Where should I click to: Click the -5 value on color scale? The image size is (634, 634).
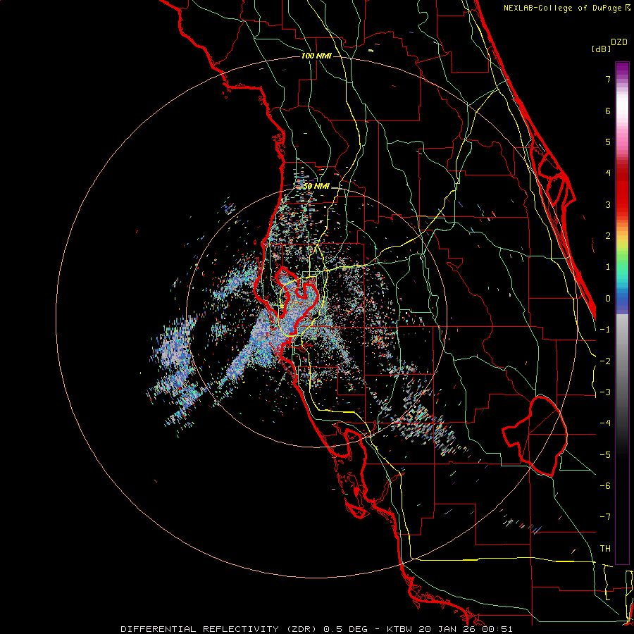coord(605,455)
